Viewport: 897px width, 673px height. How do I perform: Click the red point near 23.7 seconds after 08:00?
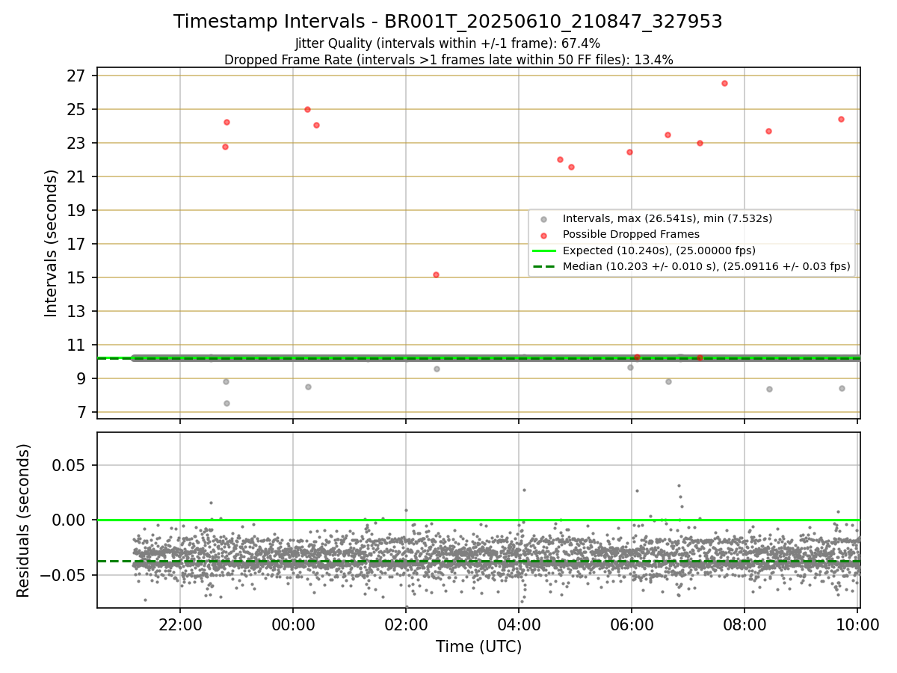(x=768, y=131)
